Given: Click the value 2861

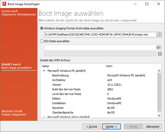Looking at the screenshot, I should (110, 89).
